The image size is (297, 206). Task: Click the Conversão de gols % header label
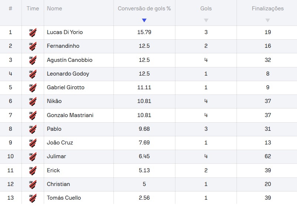[x=144, y=9]
